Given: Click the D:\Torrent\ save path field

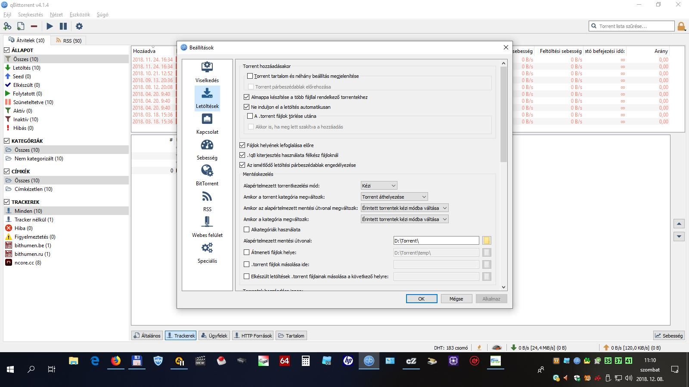Looking at the screenshot, I should pos(436,241).
